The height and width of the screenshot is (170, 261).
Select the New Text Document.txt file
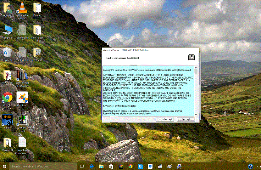pyautogui.click(x=22, y=146)
